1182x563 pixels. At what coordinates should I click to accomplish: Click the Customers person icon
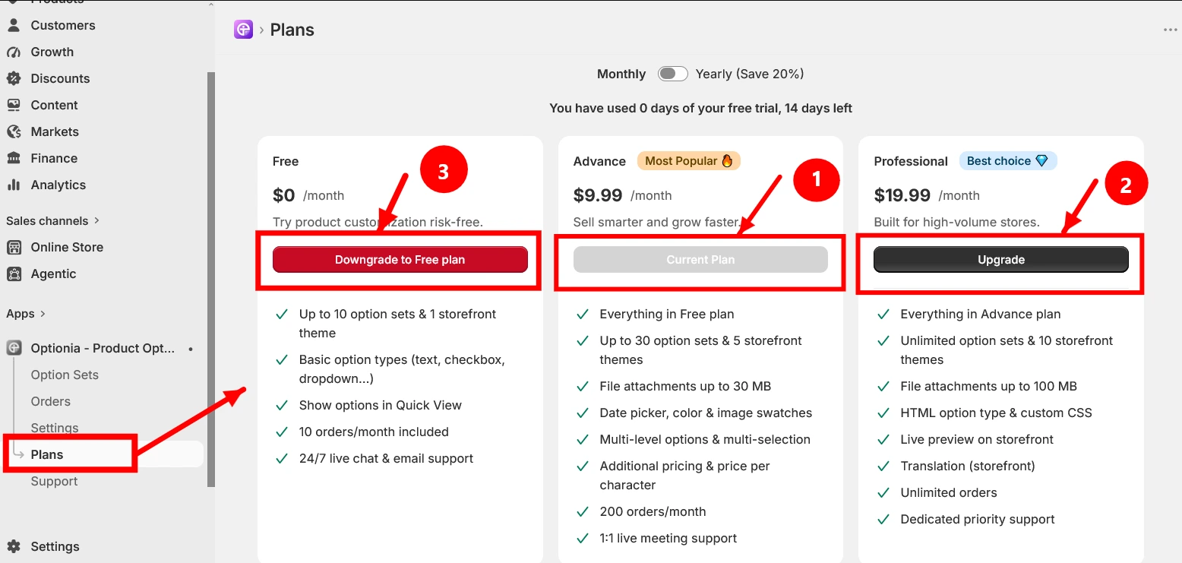(14, 25)
